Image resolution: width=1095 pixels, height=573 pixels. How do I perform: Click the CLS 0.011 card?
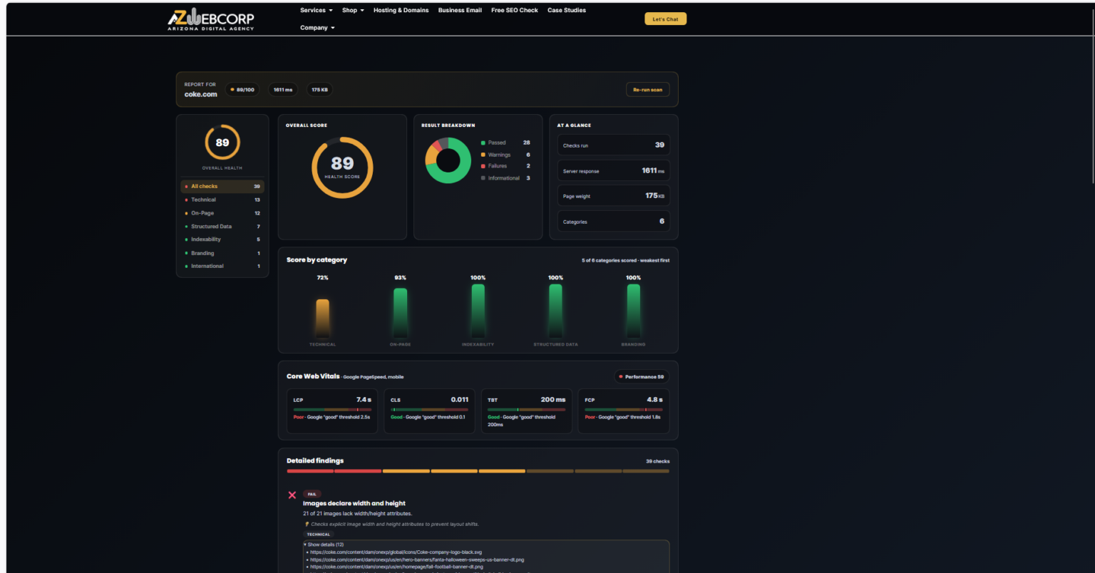coord(430,411)
